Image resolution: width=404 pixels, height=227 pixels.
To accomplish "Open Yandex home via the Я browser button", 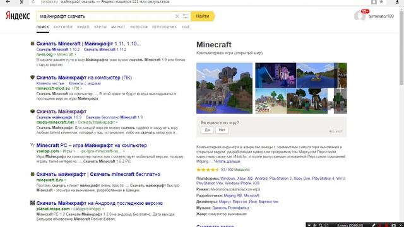I will point(21,2).
